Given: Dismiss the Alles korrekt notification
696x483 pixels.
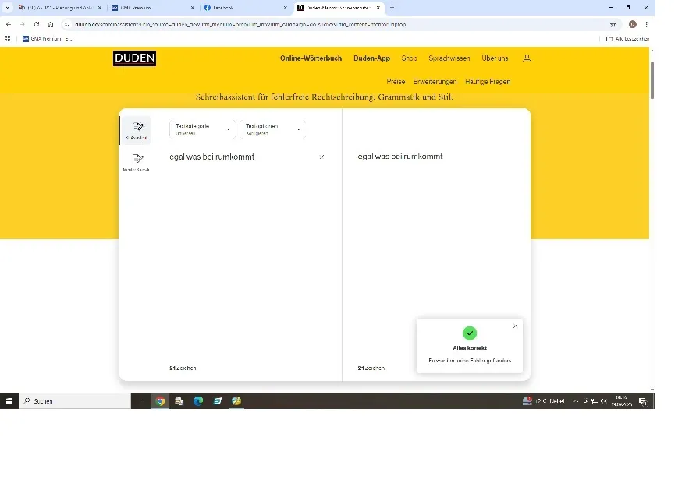Looking at the screenshot, I should coord(515,326).
